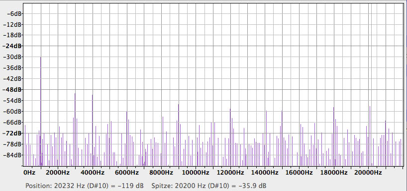Click the -66dB axis label

point(12,122)
